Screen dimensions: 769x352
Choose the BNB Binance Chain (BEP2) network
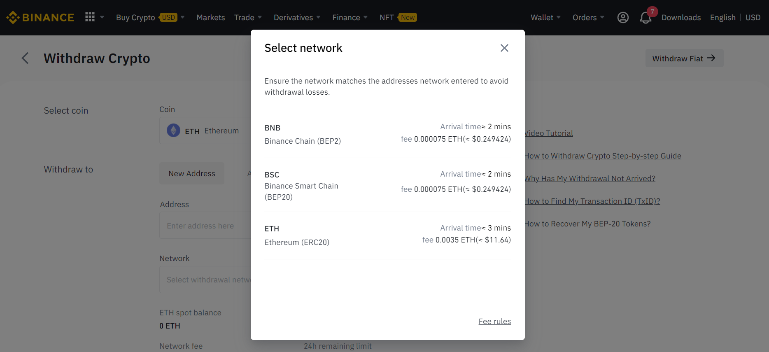[x=387, y=134]
